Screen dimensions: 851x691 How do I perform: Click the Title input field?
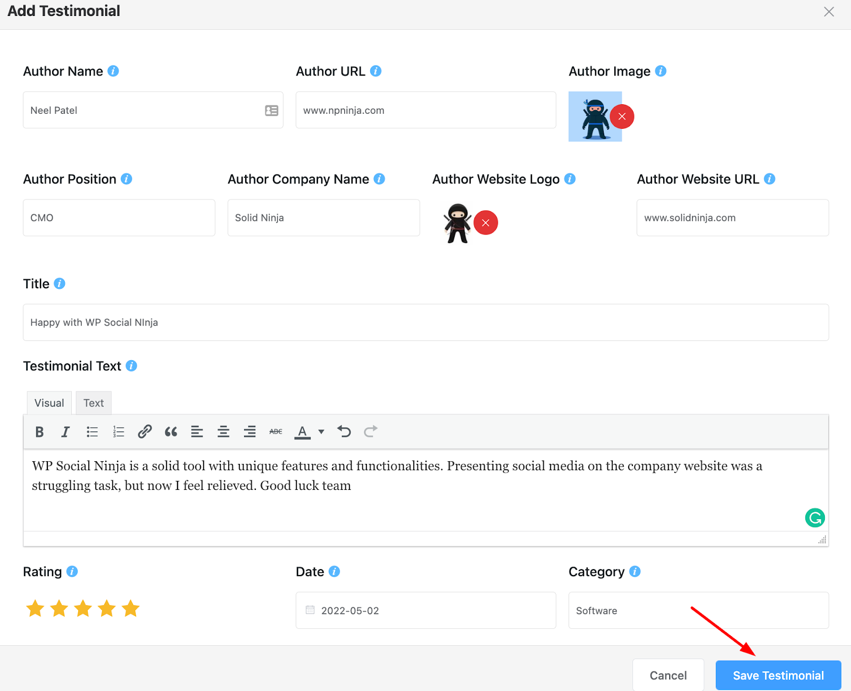click(x=426, y=322)
